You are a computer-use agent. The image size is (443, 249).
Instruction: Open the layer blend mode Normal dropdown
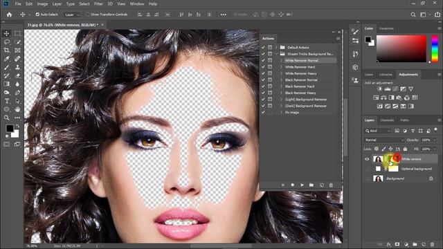384,140
